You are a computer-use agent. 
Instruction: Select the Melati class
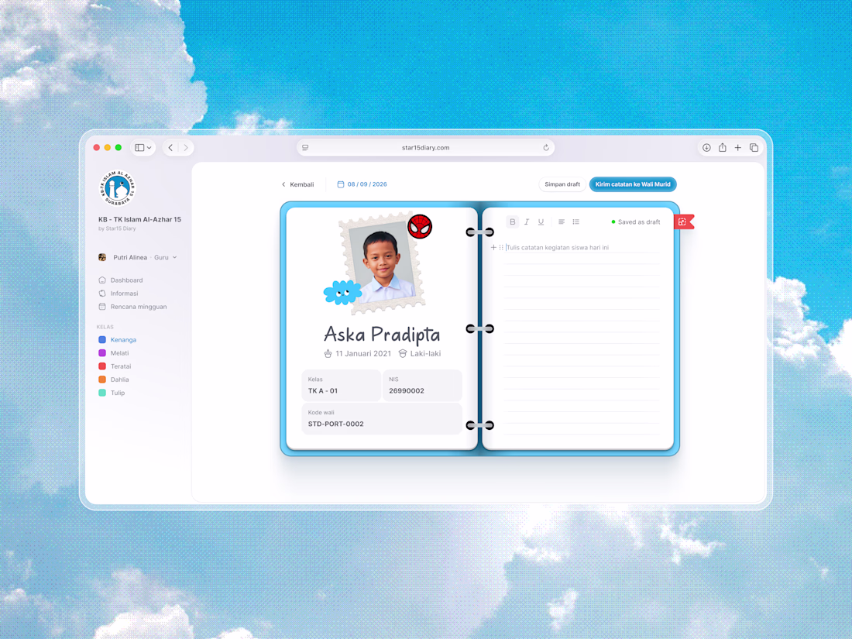pyautogui.click(x=114, y=353)
